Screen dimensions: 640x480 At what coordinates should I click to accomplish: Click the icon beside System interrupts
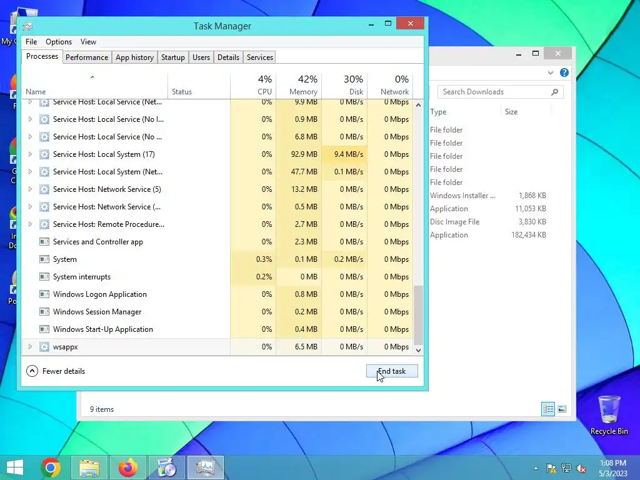tap(44, 277)
